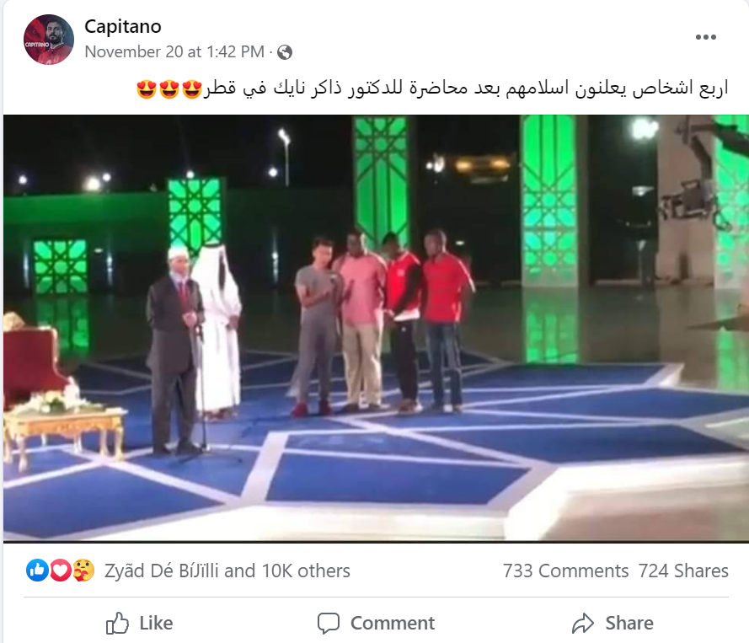
Task: Open the list of 10K reactors
Action: 227,571
